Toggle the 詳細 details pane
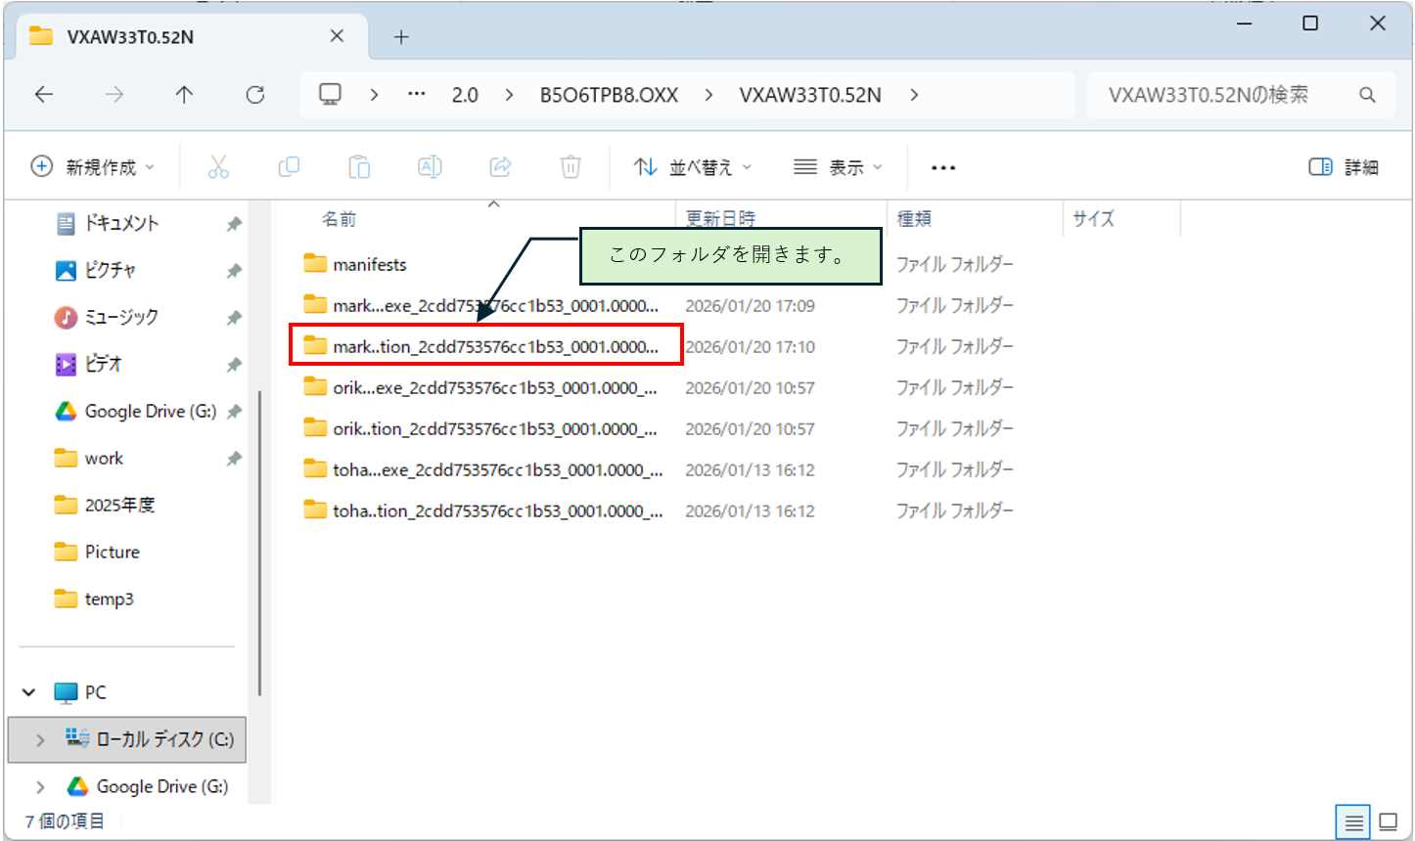Image resolution: width=1415 pixels, height=841 pixels. 1344,167
